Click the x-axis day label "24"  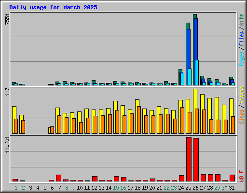pyautogui.click(x=181, y=188)
